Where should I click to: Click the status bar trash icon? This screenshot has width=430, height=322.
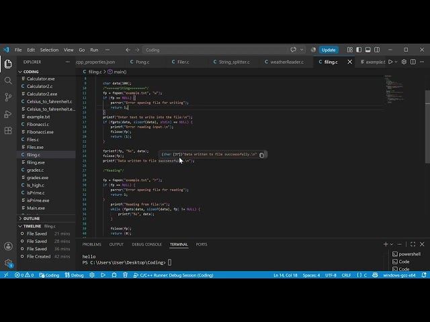126,275
